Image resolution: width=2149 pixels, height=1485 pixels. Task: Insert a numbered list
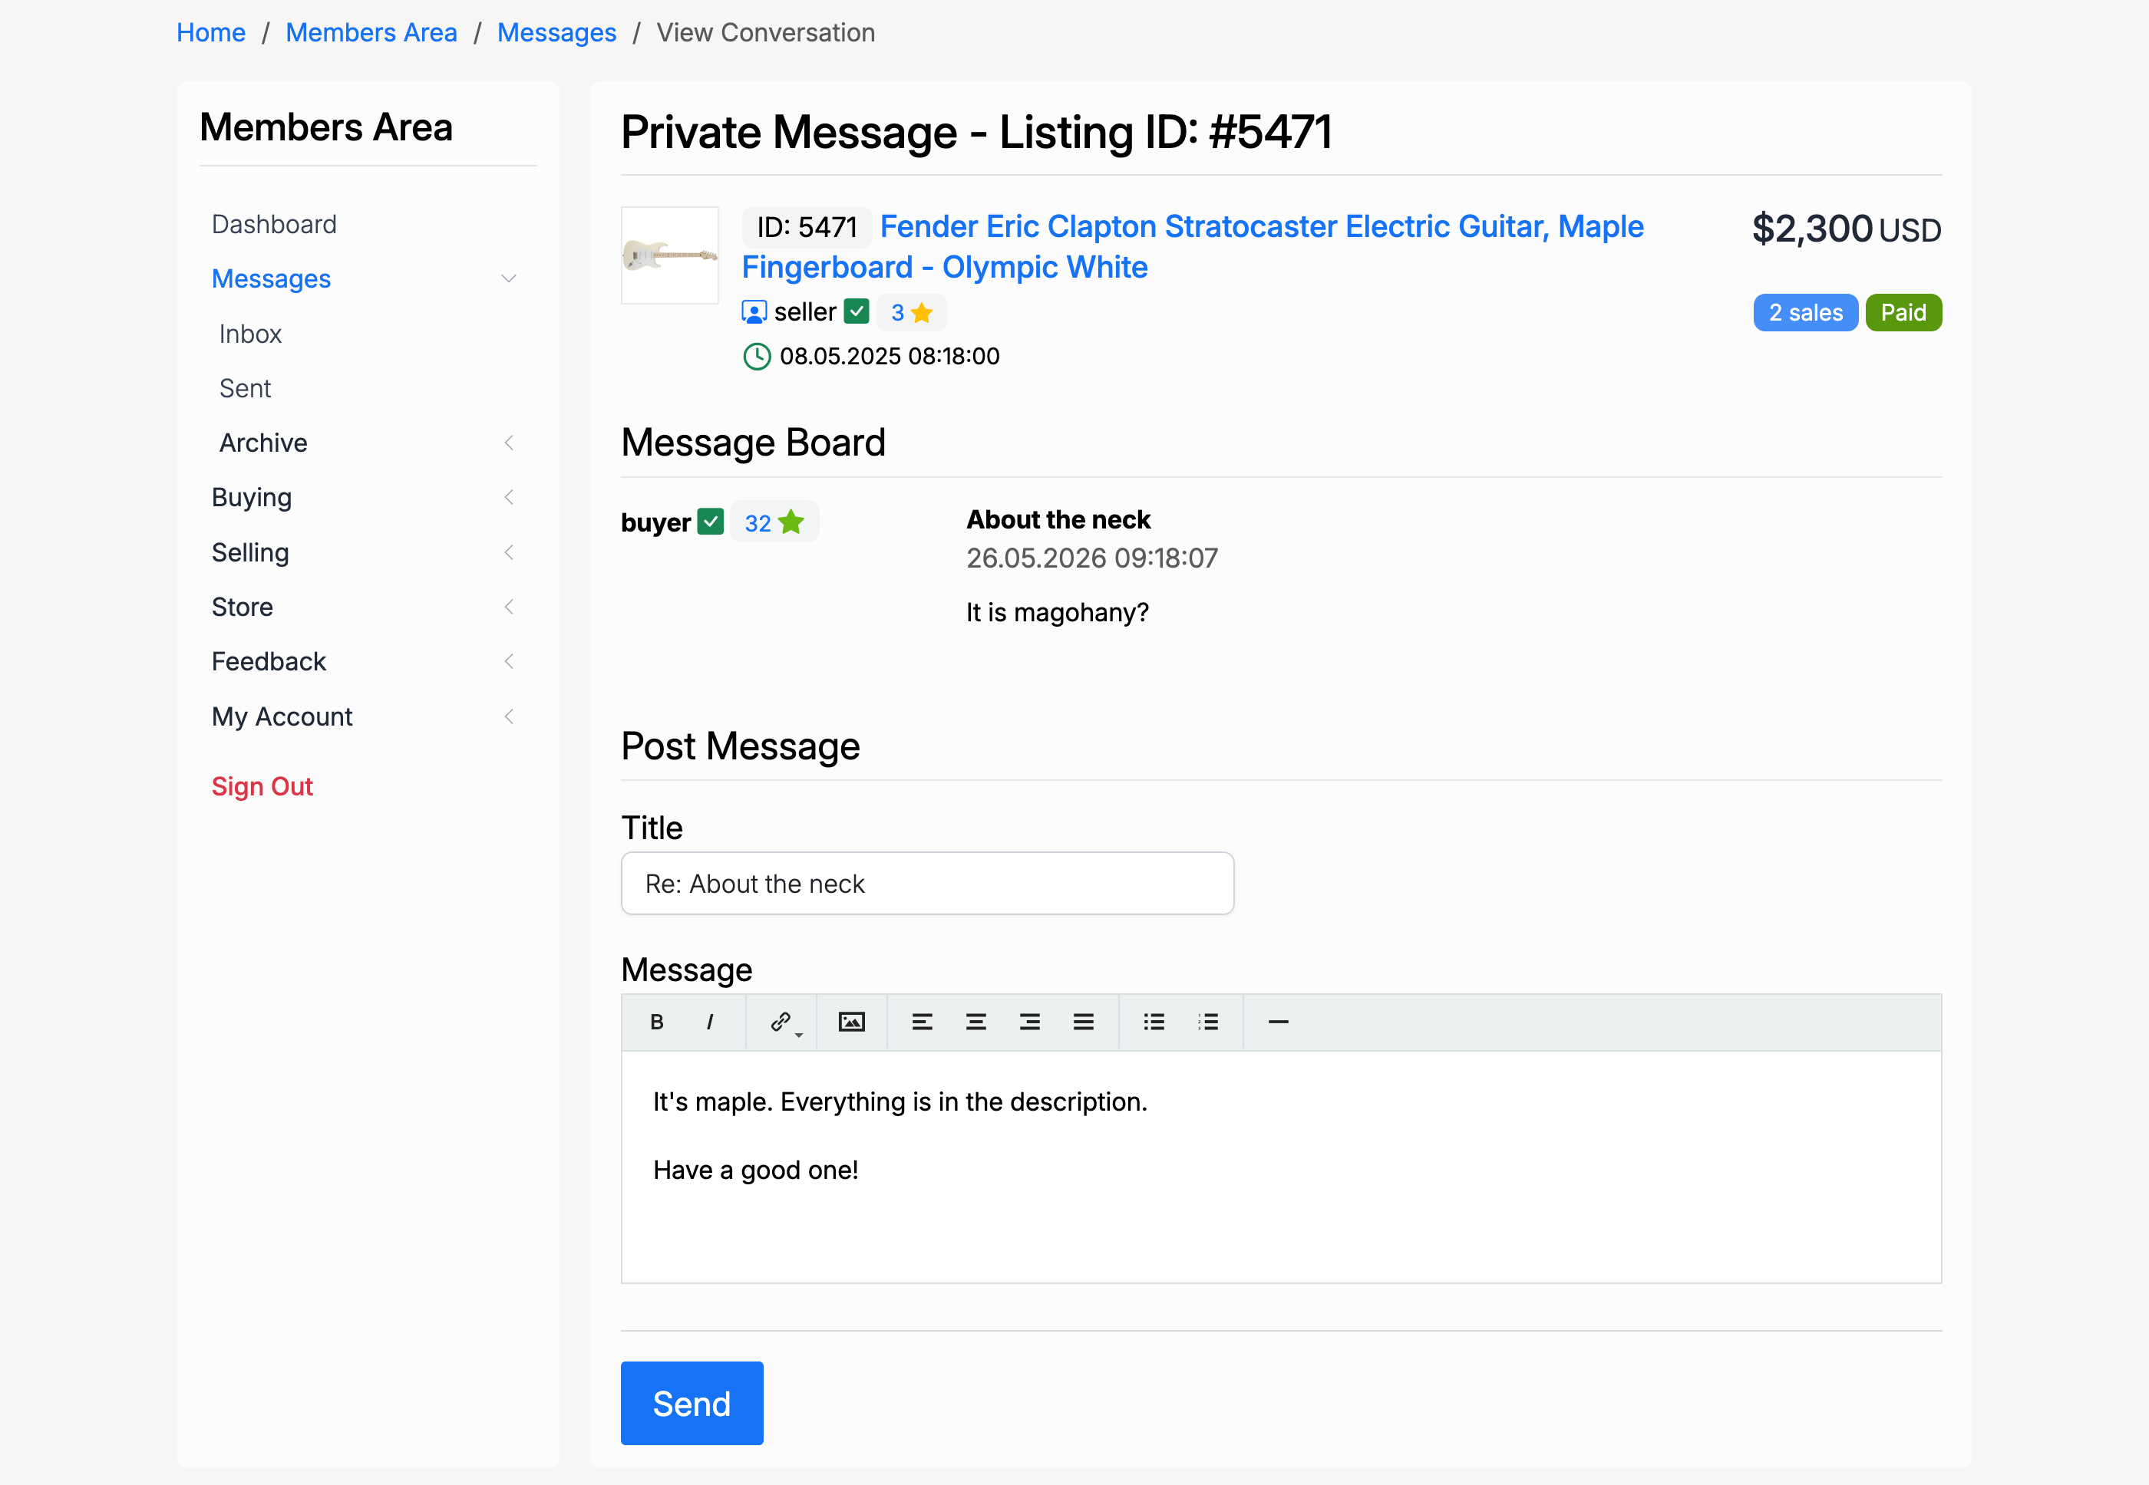(x=1207, y=1022)
